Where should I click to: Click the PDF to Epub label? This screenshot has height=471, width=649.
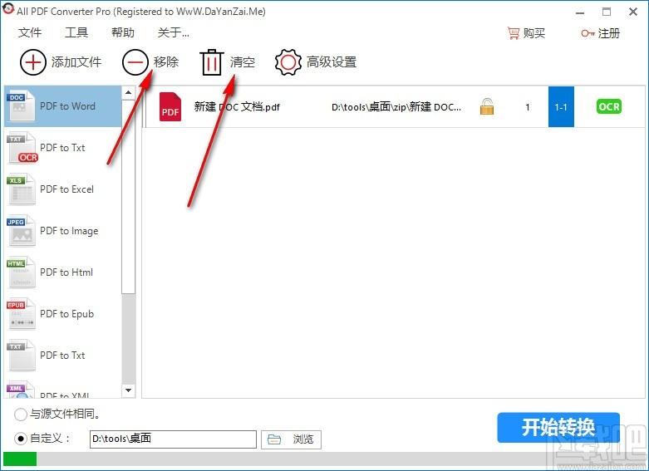pyautogui.click(x=66, y=314)
